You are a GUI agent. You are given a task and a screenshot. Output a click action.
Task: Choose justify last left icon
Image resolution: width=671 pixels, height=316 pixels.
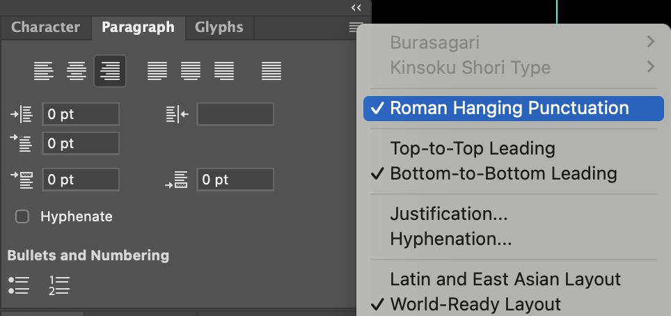(x=157, y=70)
